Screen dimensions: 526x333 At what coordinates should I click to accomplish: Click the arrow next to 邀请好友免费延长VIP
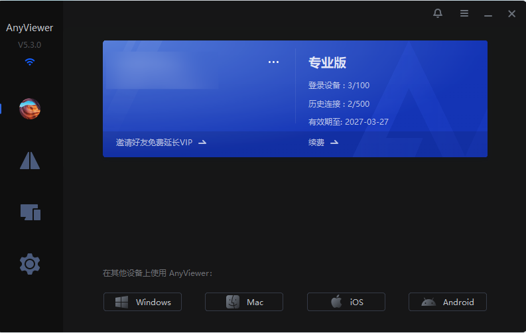(202, 143)
